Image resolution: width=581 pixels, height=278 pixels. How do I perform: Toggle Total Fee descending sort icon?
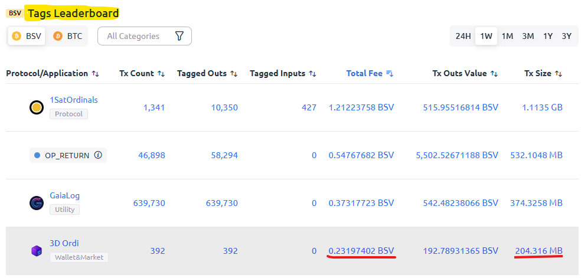[390, 74]
